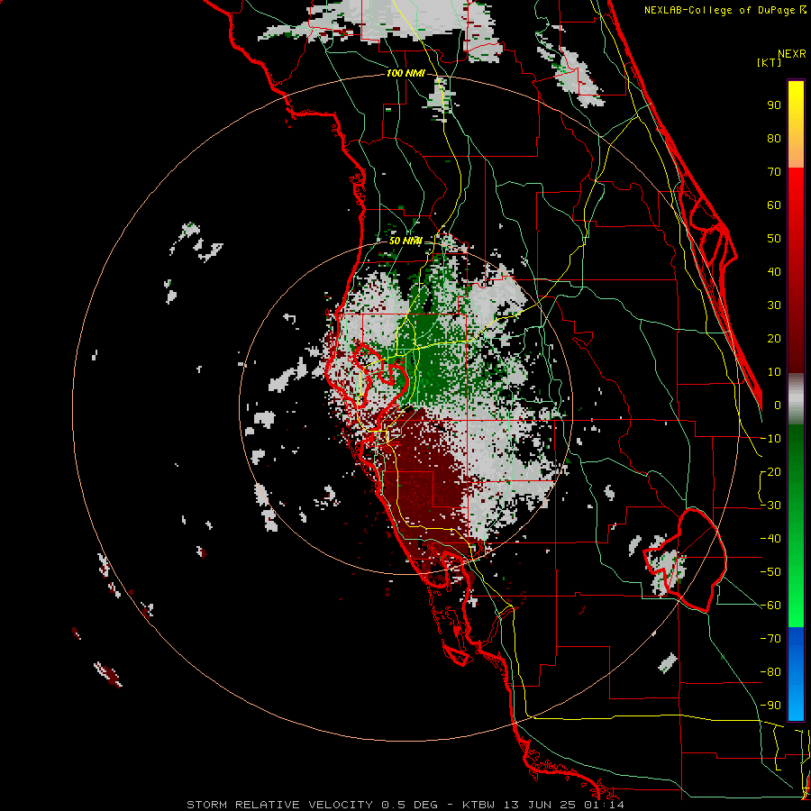Image resolution: width=811 pixels, height=811 pixels.
Task: Click the "13 JUN 25 01:14" timestamp
Action: pos(564,805)
